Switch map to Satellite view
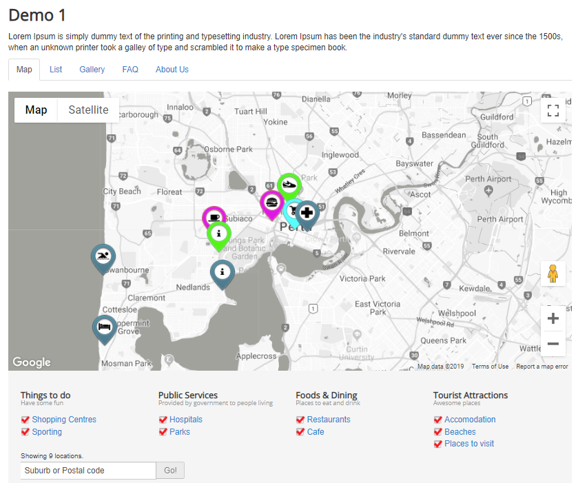The height and width of the screenshot is (483, 578). (88, 110)
